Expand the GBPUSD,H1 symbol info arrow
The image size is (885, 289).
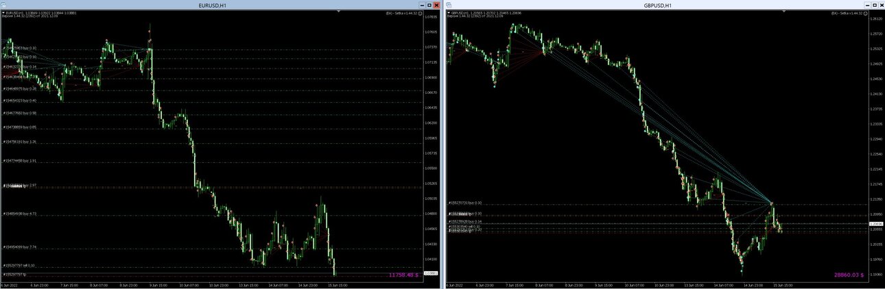(449, 12)
